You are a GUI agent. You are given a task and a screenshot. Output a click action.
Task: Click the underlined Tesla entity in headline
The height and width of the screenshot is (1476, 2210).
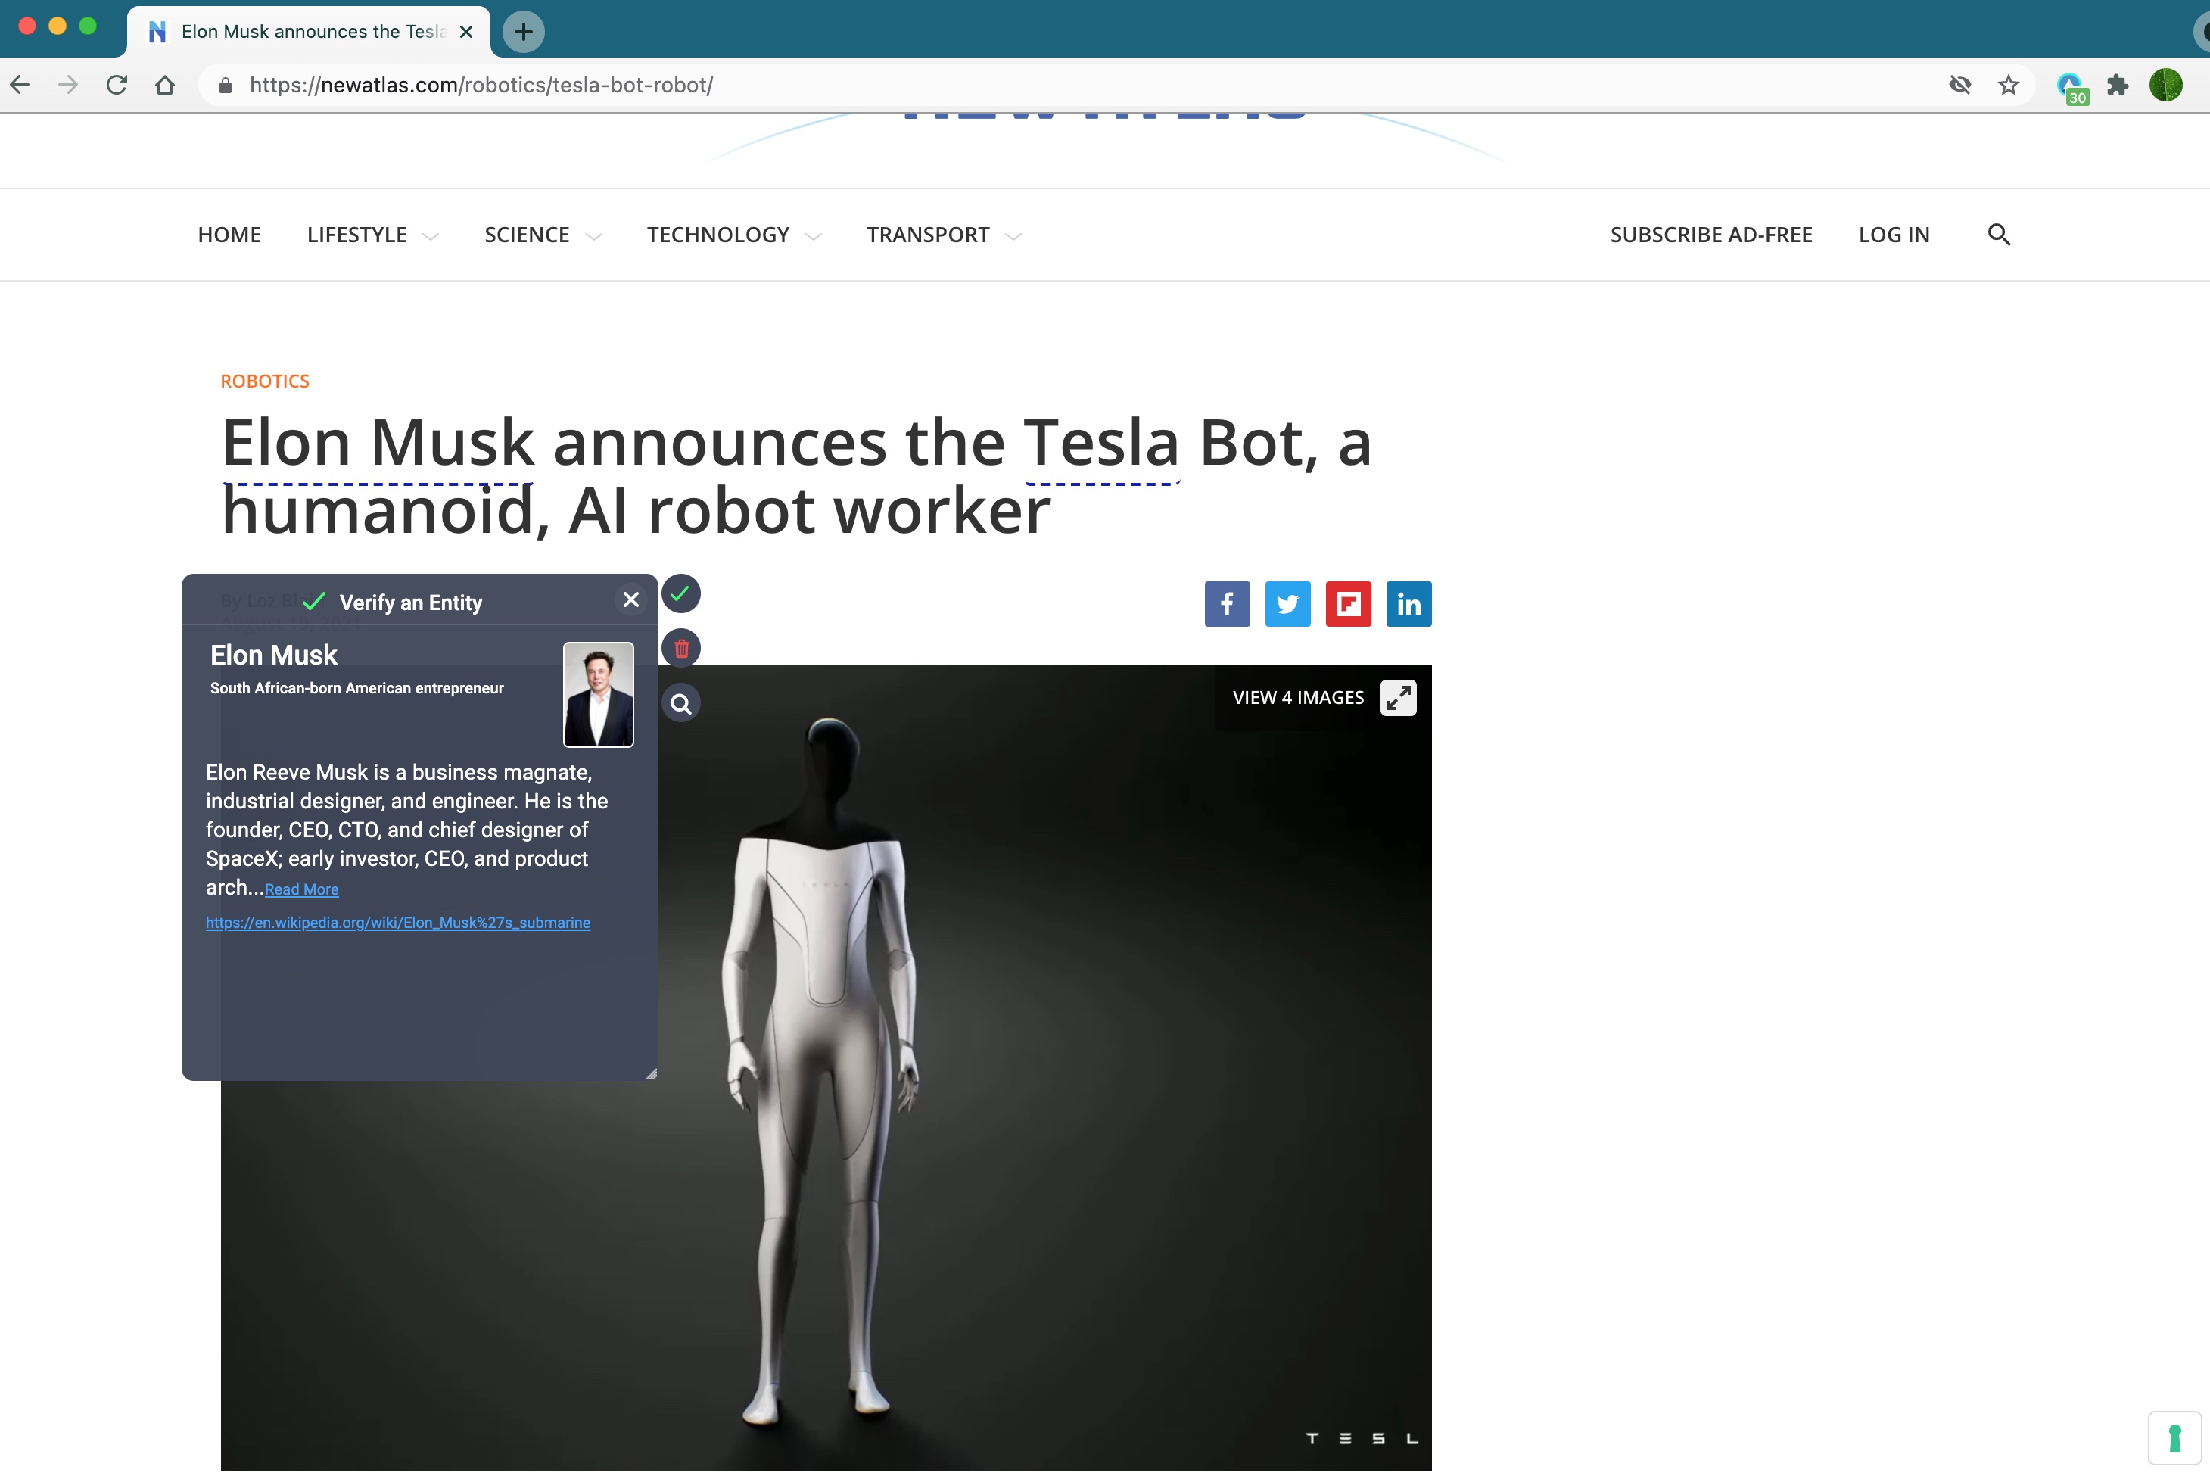[1101, 443]
